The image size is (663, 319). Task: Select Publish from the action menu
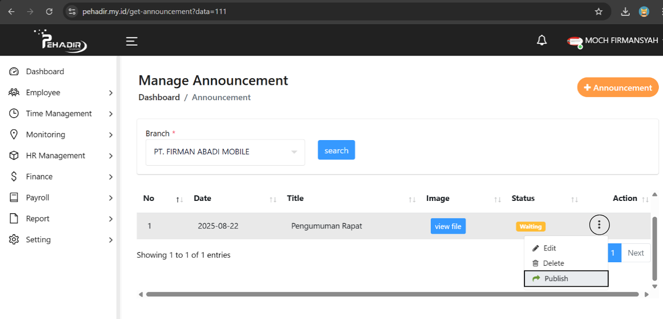click(x=556, y=279)
